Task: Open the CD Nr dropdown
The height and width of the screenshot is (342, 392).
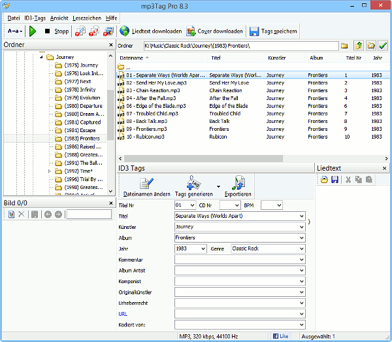Action: coord(237,205)
